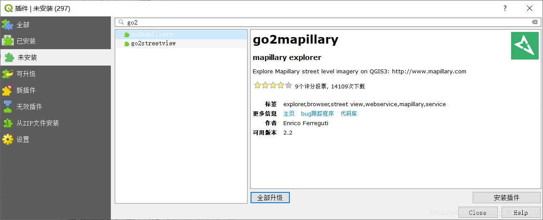543x220 pixels.
Task: Click the green puzzle icon beside 已安装
Action: 8,41
